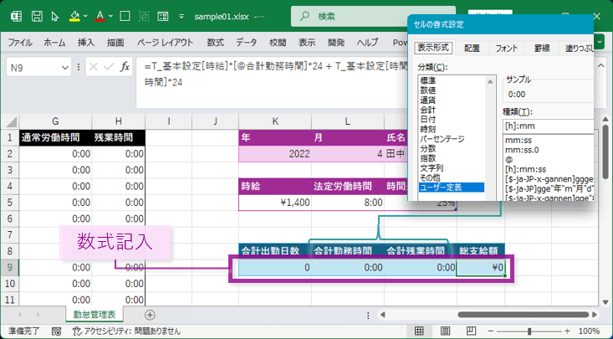Open accessibility checker status in status bar
Screen dimensions: 613x339
point(126,331)
